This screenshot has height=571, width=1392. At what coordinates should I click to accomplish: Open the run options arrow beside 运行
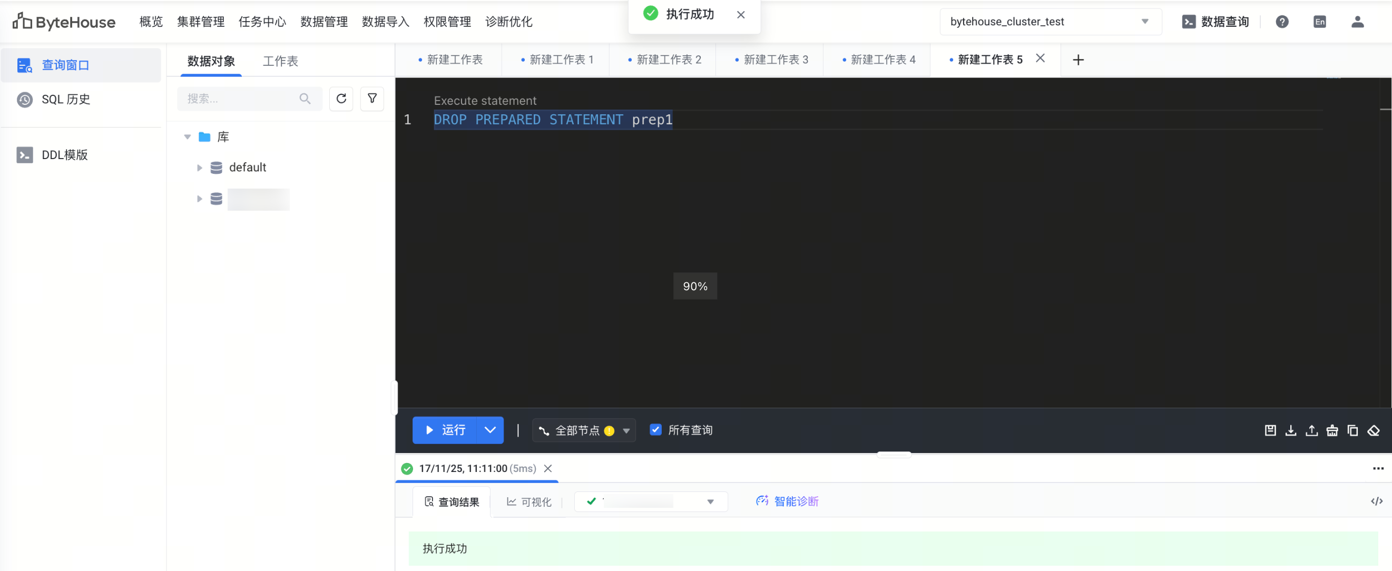[489, 430]
